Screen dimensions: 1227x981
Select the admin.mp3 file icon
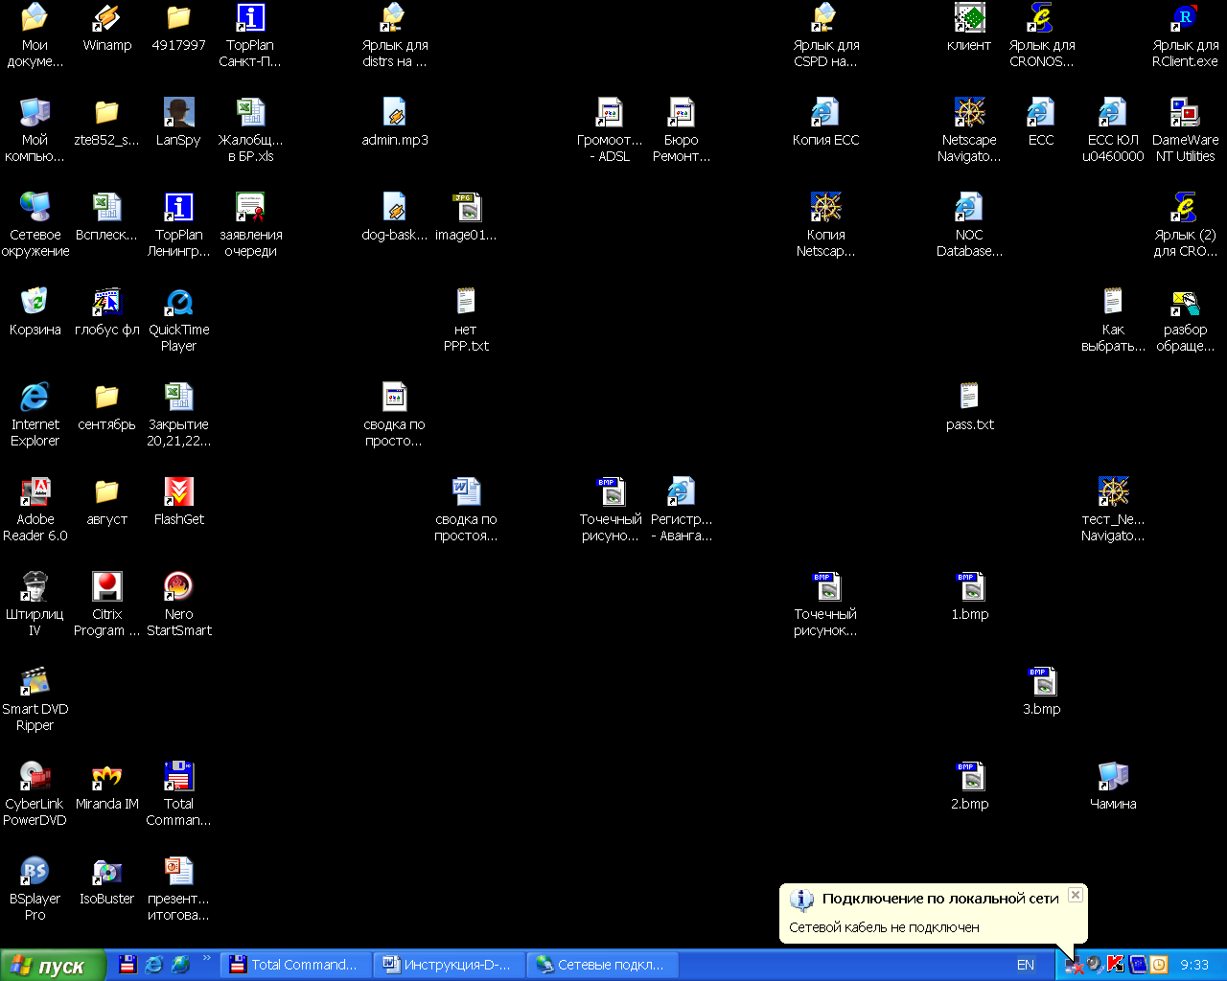[395, 122]
